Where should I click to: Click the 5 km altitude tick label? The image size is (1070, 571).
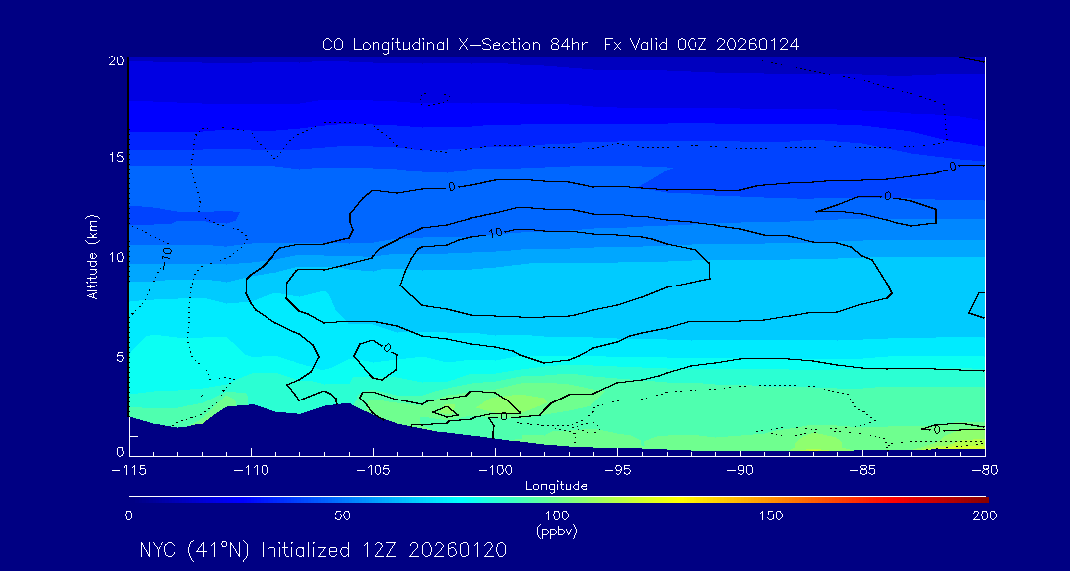click(x=117, y=355)
